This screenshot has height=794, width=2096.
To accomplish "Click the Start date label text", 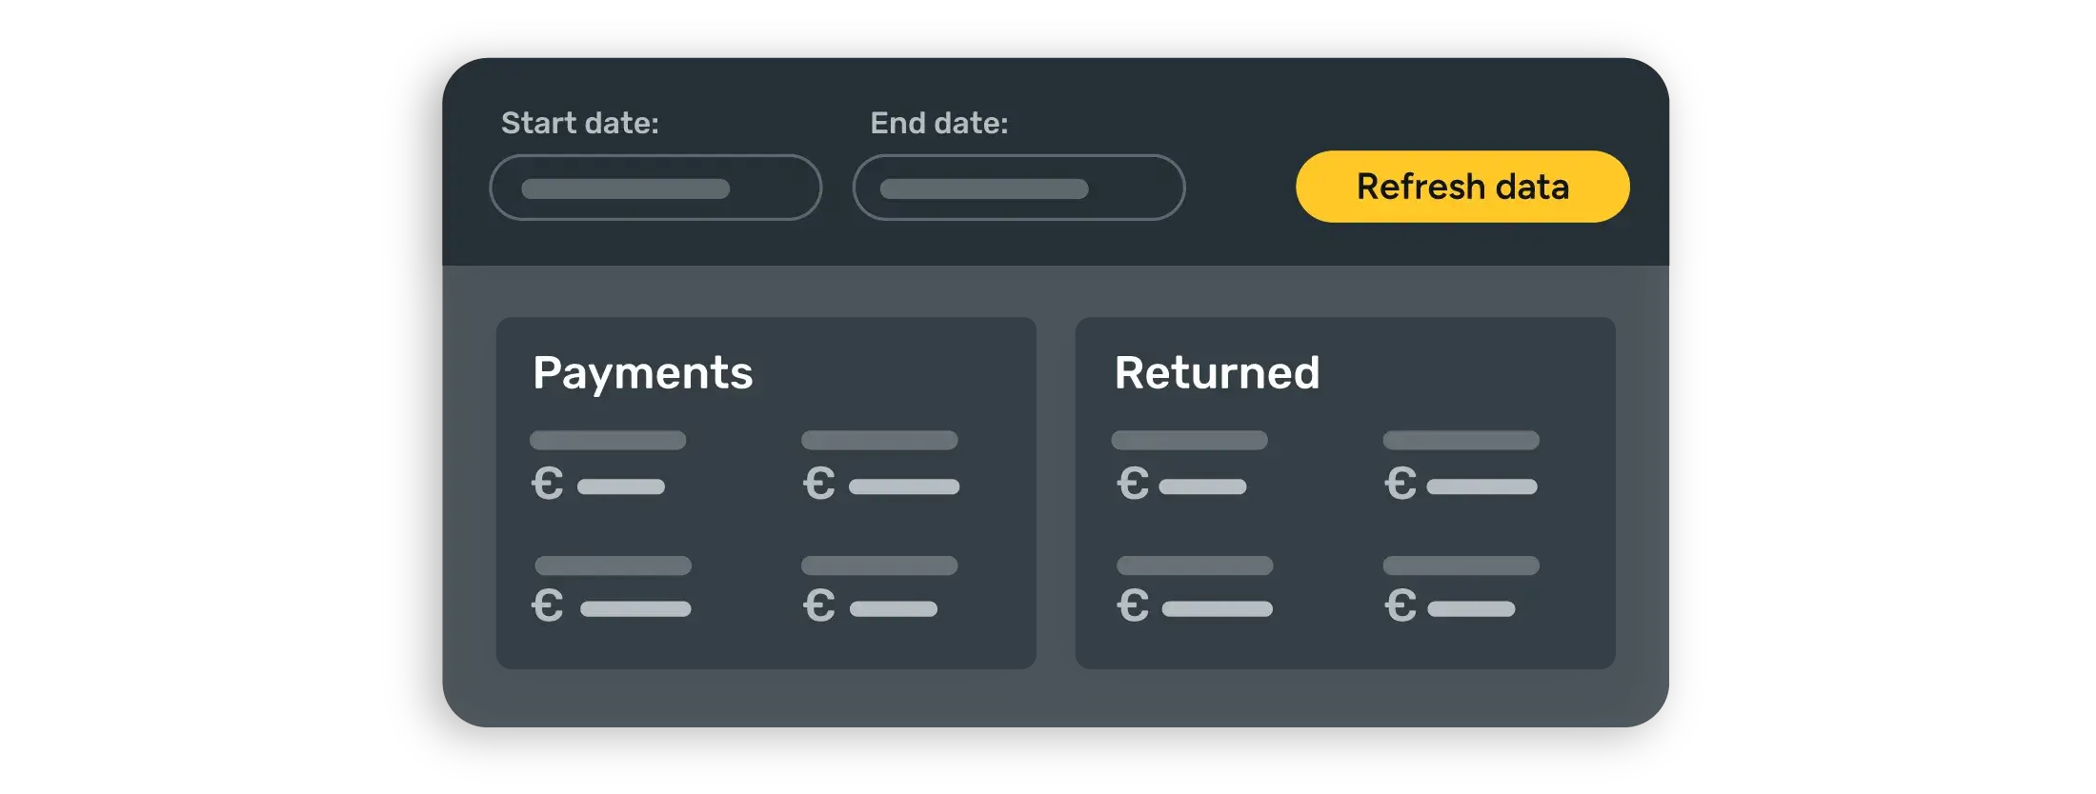I will [579, 123].
